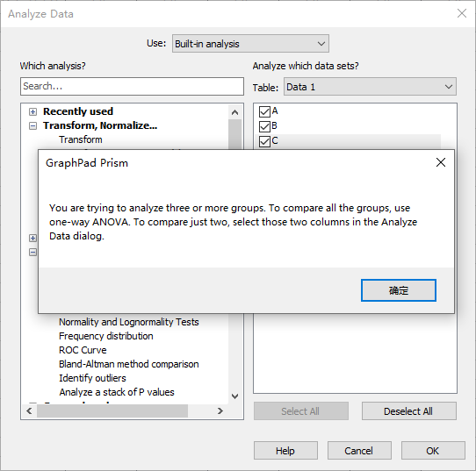Cancel the Analyze Data dialog

[x=359, y=451]
